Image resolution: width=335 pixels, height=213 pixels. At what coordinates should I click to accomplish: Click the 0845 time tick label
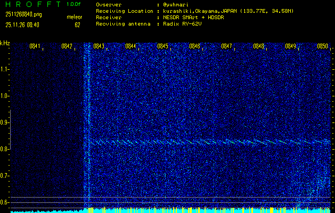point(162,46)
